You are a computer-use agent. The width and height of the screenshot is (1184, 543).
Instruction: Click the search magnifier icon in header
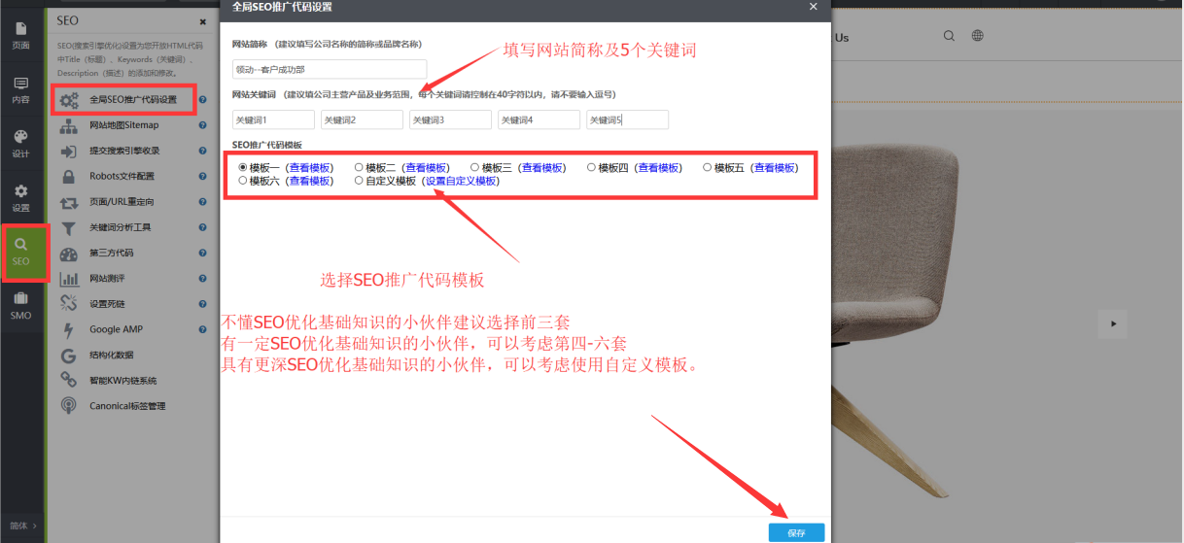(x=949, y=36)
